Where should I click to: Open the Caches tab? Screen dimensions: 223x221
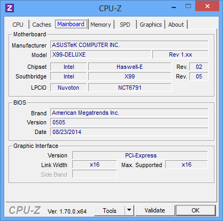click(x=42, y=25)
